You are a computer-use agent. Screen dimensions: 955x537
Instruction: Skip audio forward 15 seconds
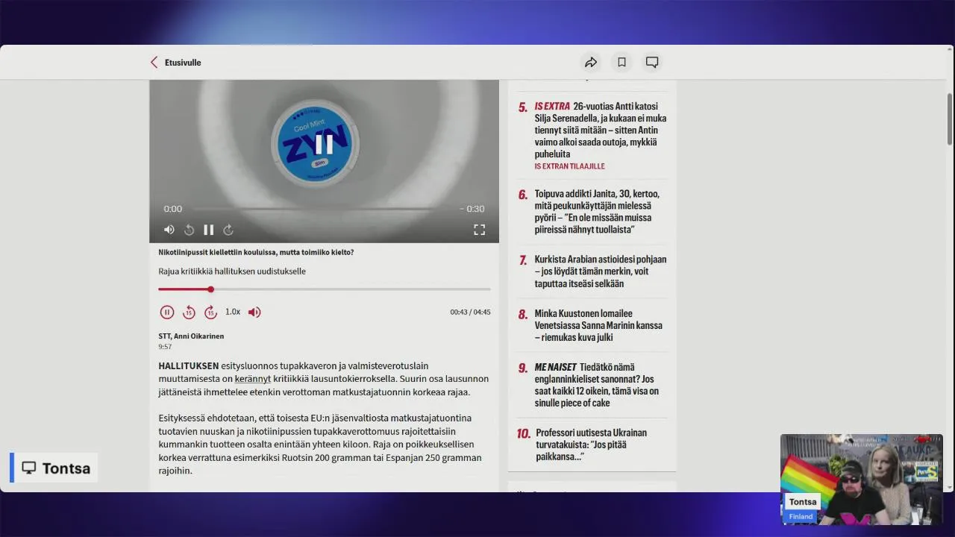click(211, 312)
